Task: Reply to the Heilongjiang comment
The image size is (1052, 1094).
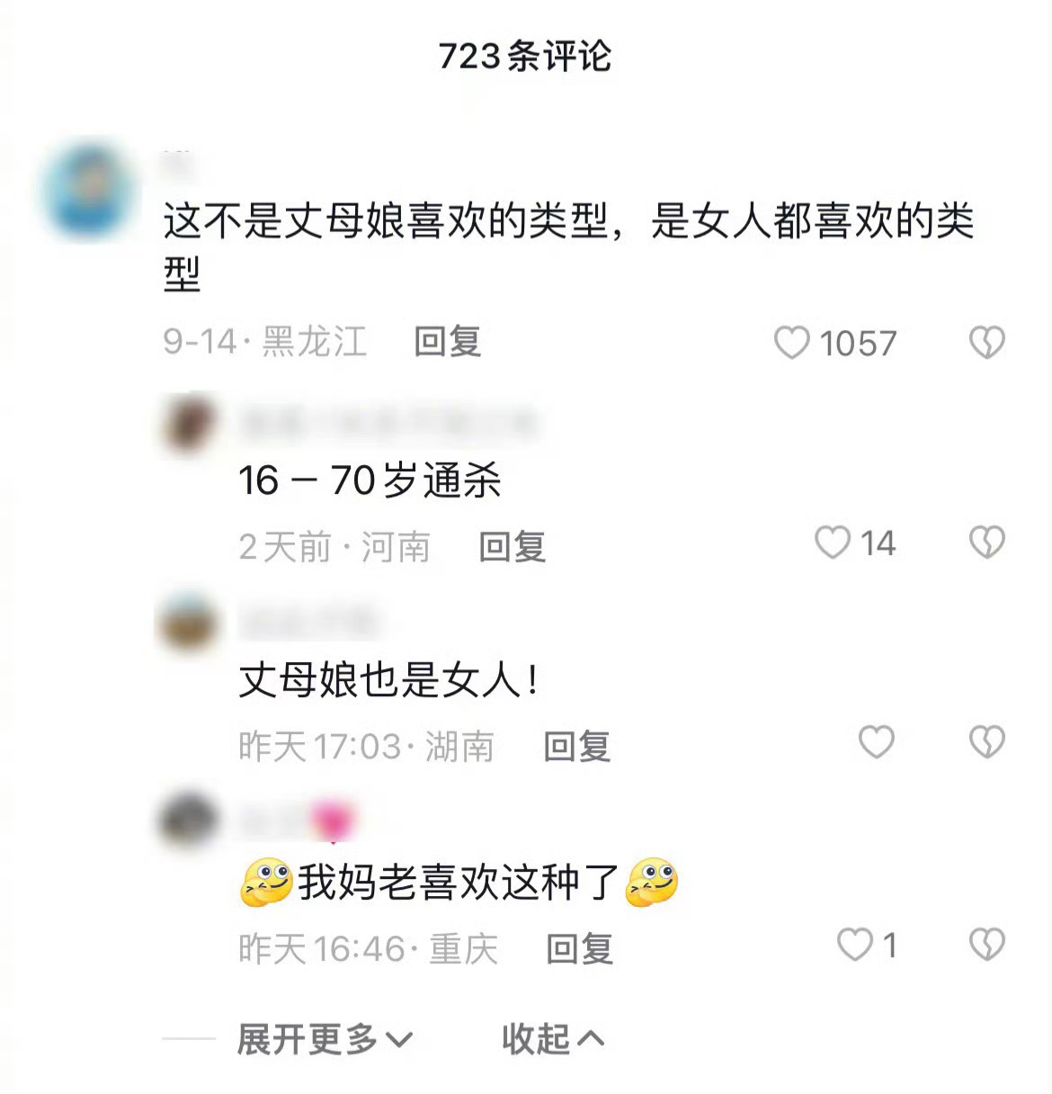Action: point(448,342)
